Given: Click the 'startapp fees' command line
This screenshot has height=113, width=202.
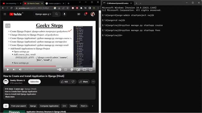Looking at the screenshot, I should pos(131,30).
